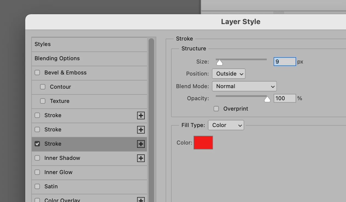Turn on the Inner Glow checkbox
The height and width of the screenshot is (202, 346).
[x=37, y=172]
